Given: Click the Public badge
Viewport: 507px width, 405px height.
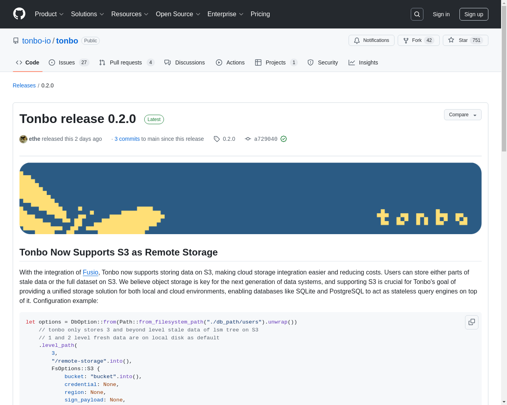Looking at the screenshot, I should click(91, 41).
